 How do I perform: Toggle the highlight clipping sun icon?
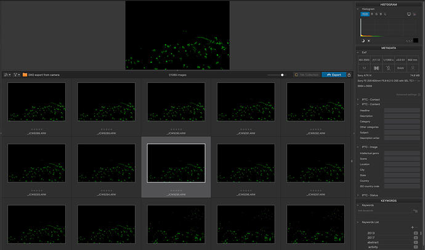(368, 41)
